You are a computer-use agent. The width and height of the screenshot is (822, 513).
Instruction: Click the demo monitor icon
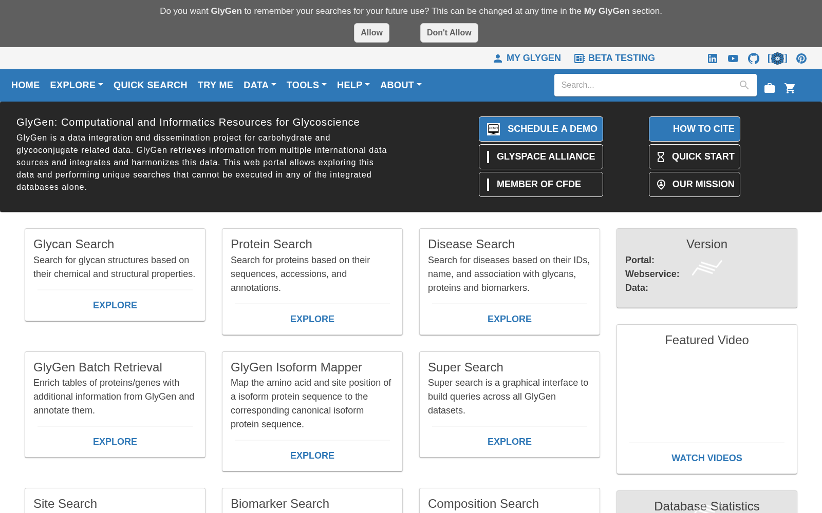[x=494, y=129]
